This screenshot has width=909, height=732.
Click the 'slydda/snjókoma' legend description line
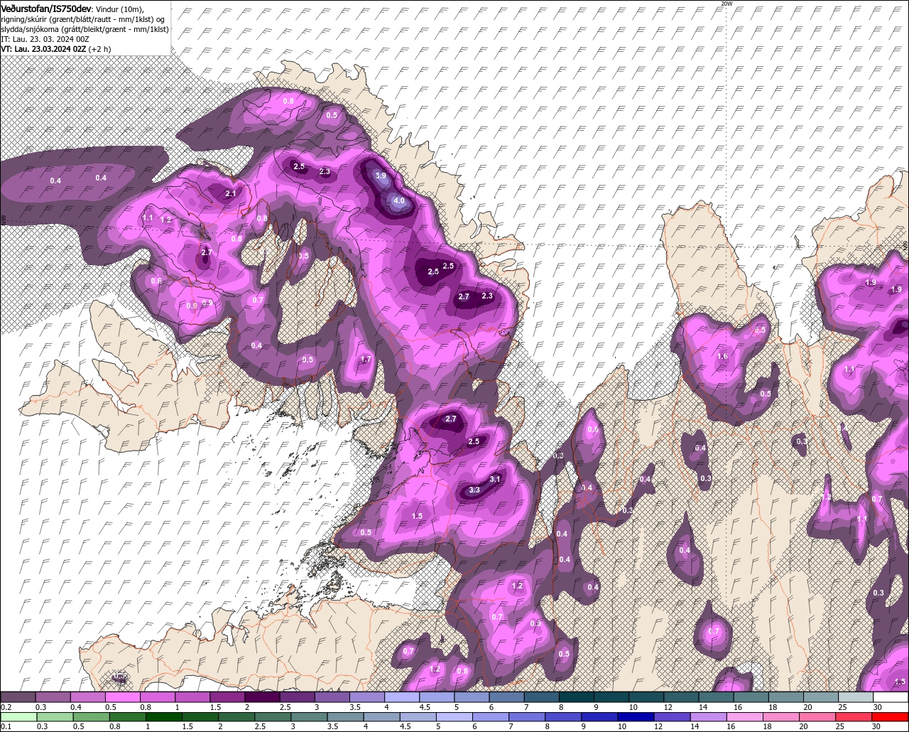tap(85, 29)
